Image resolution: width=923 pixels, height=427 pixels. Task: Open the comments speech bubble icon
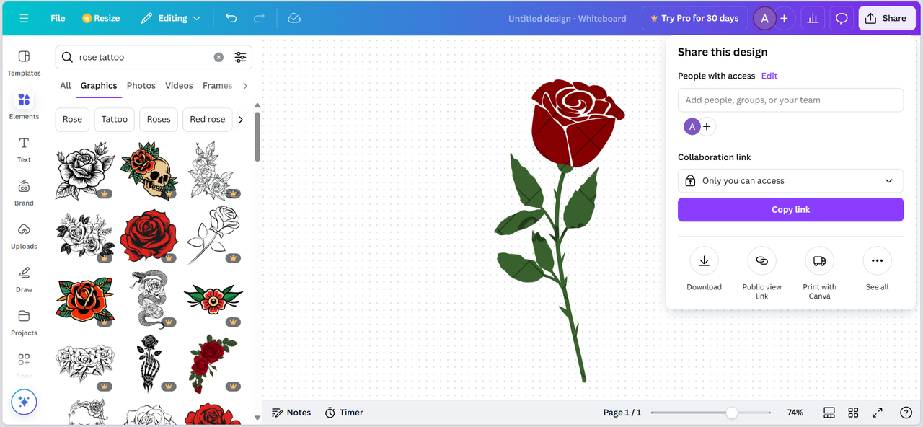(842, 18)
